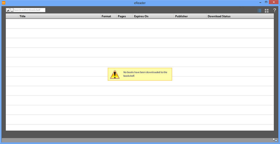Sort by Publisher column header
Viewport: 280px width, 144px height.
click(x=190, y=16)
